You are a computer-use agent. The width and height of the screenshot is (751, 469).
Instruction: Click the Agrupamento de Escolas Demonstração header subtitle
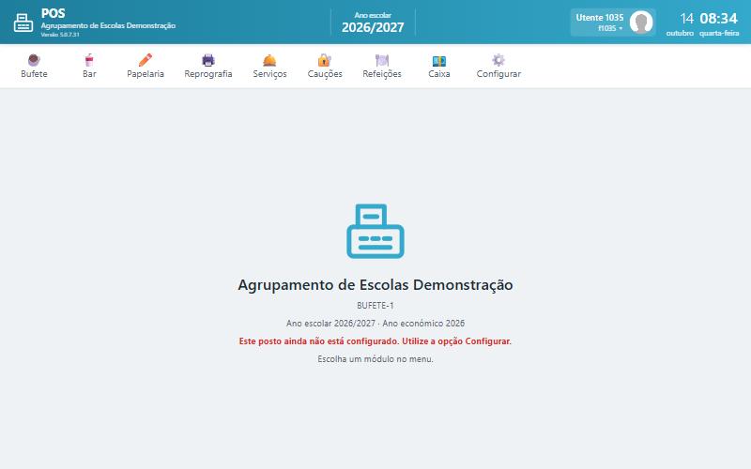pyautogui.click(x=108, y=26)
